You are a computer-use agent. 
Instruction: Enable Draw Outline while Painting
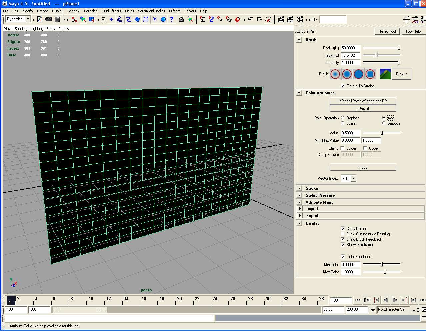343,234
